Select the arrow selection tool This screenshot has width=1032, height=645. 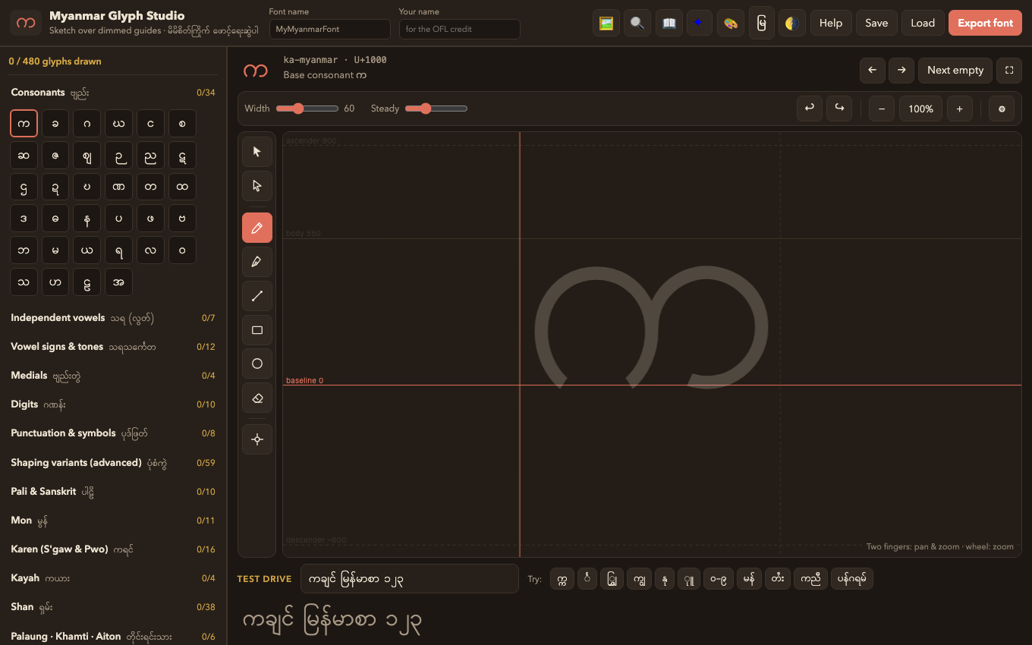point(257,152)
